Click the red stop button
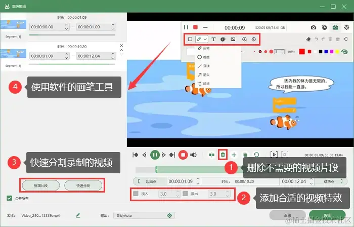The image size is (354, 227). [x=183, y=155]
